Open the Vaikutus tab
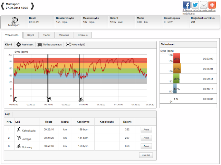 tap(64, 35)
